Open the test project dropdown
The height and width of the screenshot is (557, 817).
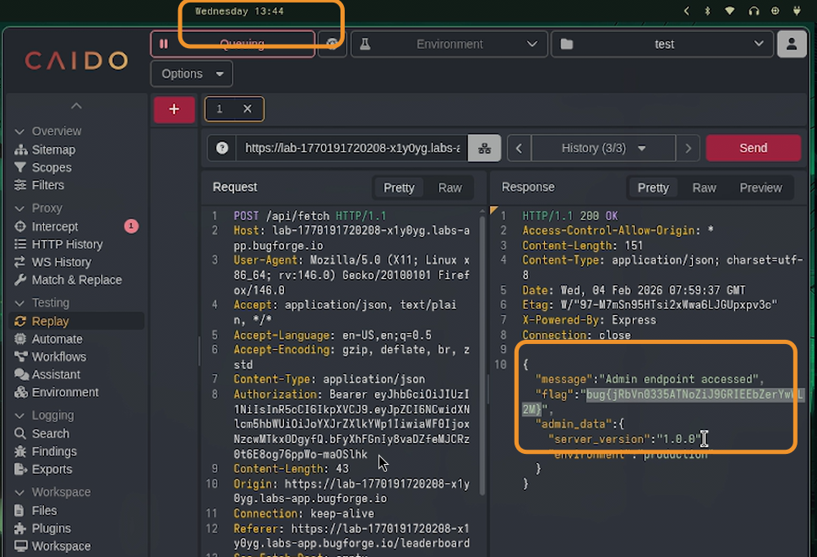tap(662, 44)
